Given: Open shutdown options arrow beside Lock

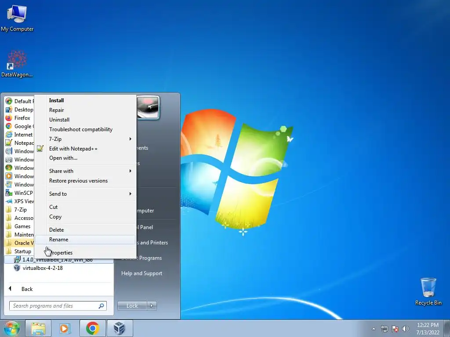Looking at the screenshot, I should (x=152, y=306).
